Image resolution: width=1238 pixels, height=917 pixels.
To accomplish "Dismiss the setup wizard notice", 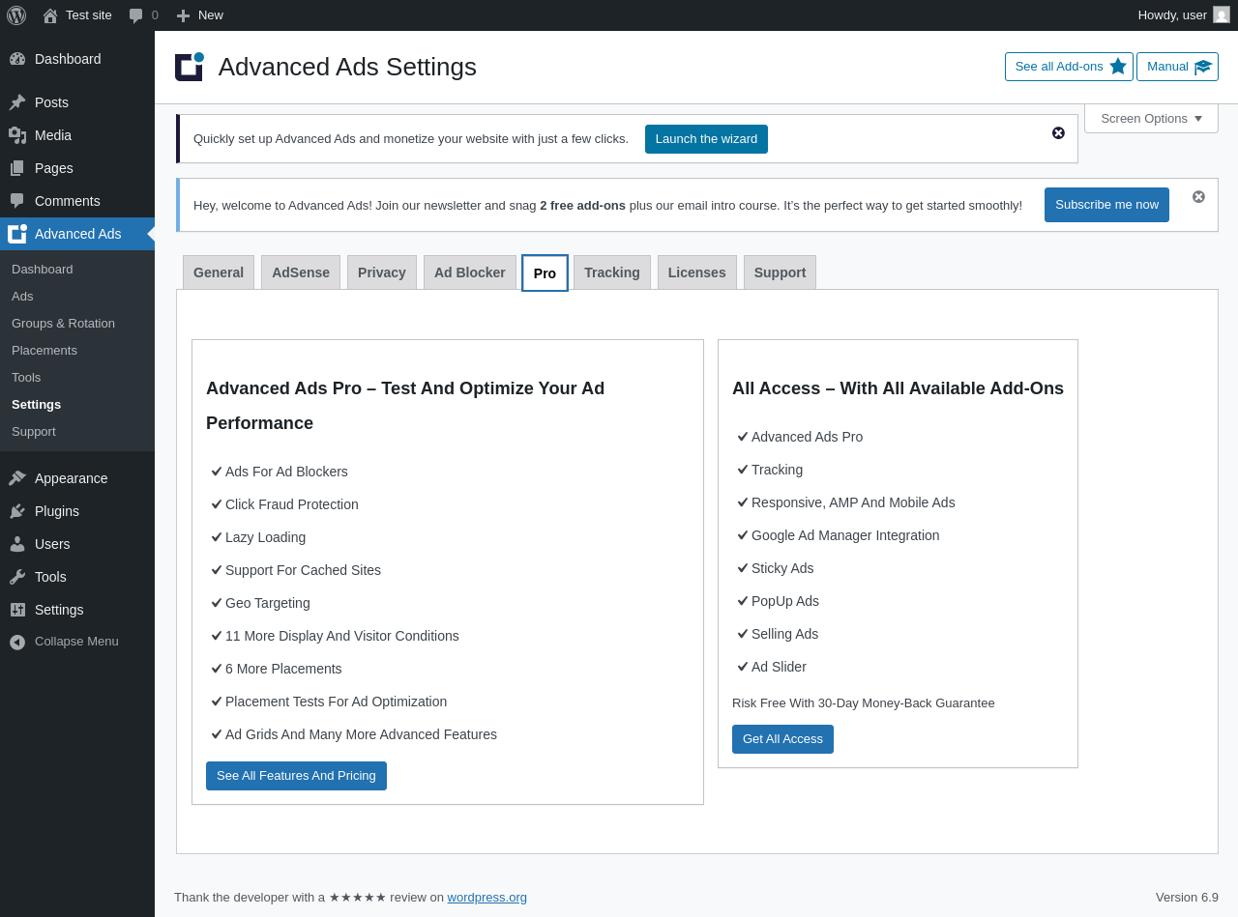I will (1058, 133).
